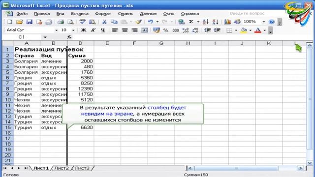Cut selection with the scissors icon

coord(104,22)
